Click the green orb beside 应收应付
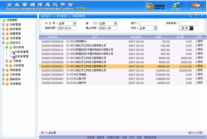This screenshot has width=207, height=139. click(7, 43)
